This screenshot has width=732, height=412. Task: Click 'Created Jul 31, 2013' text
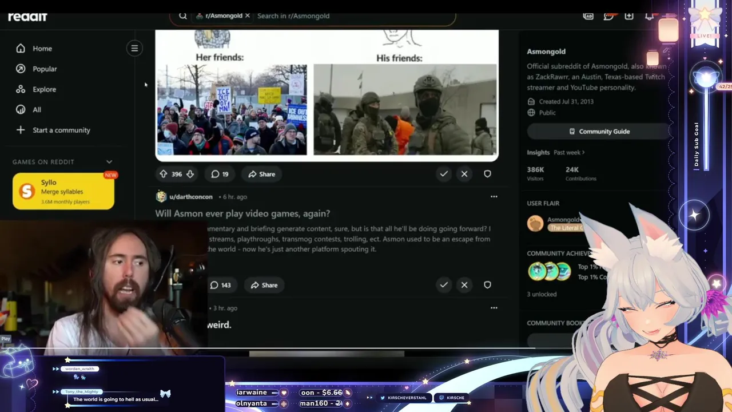[566, 101]
